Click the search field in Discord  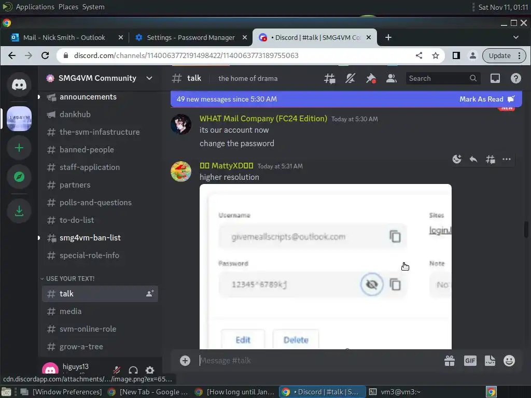point(443,79)
